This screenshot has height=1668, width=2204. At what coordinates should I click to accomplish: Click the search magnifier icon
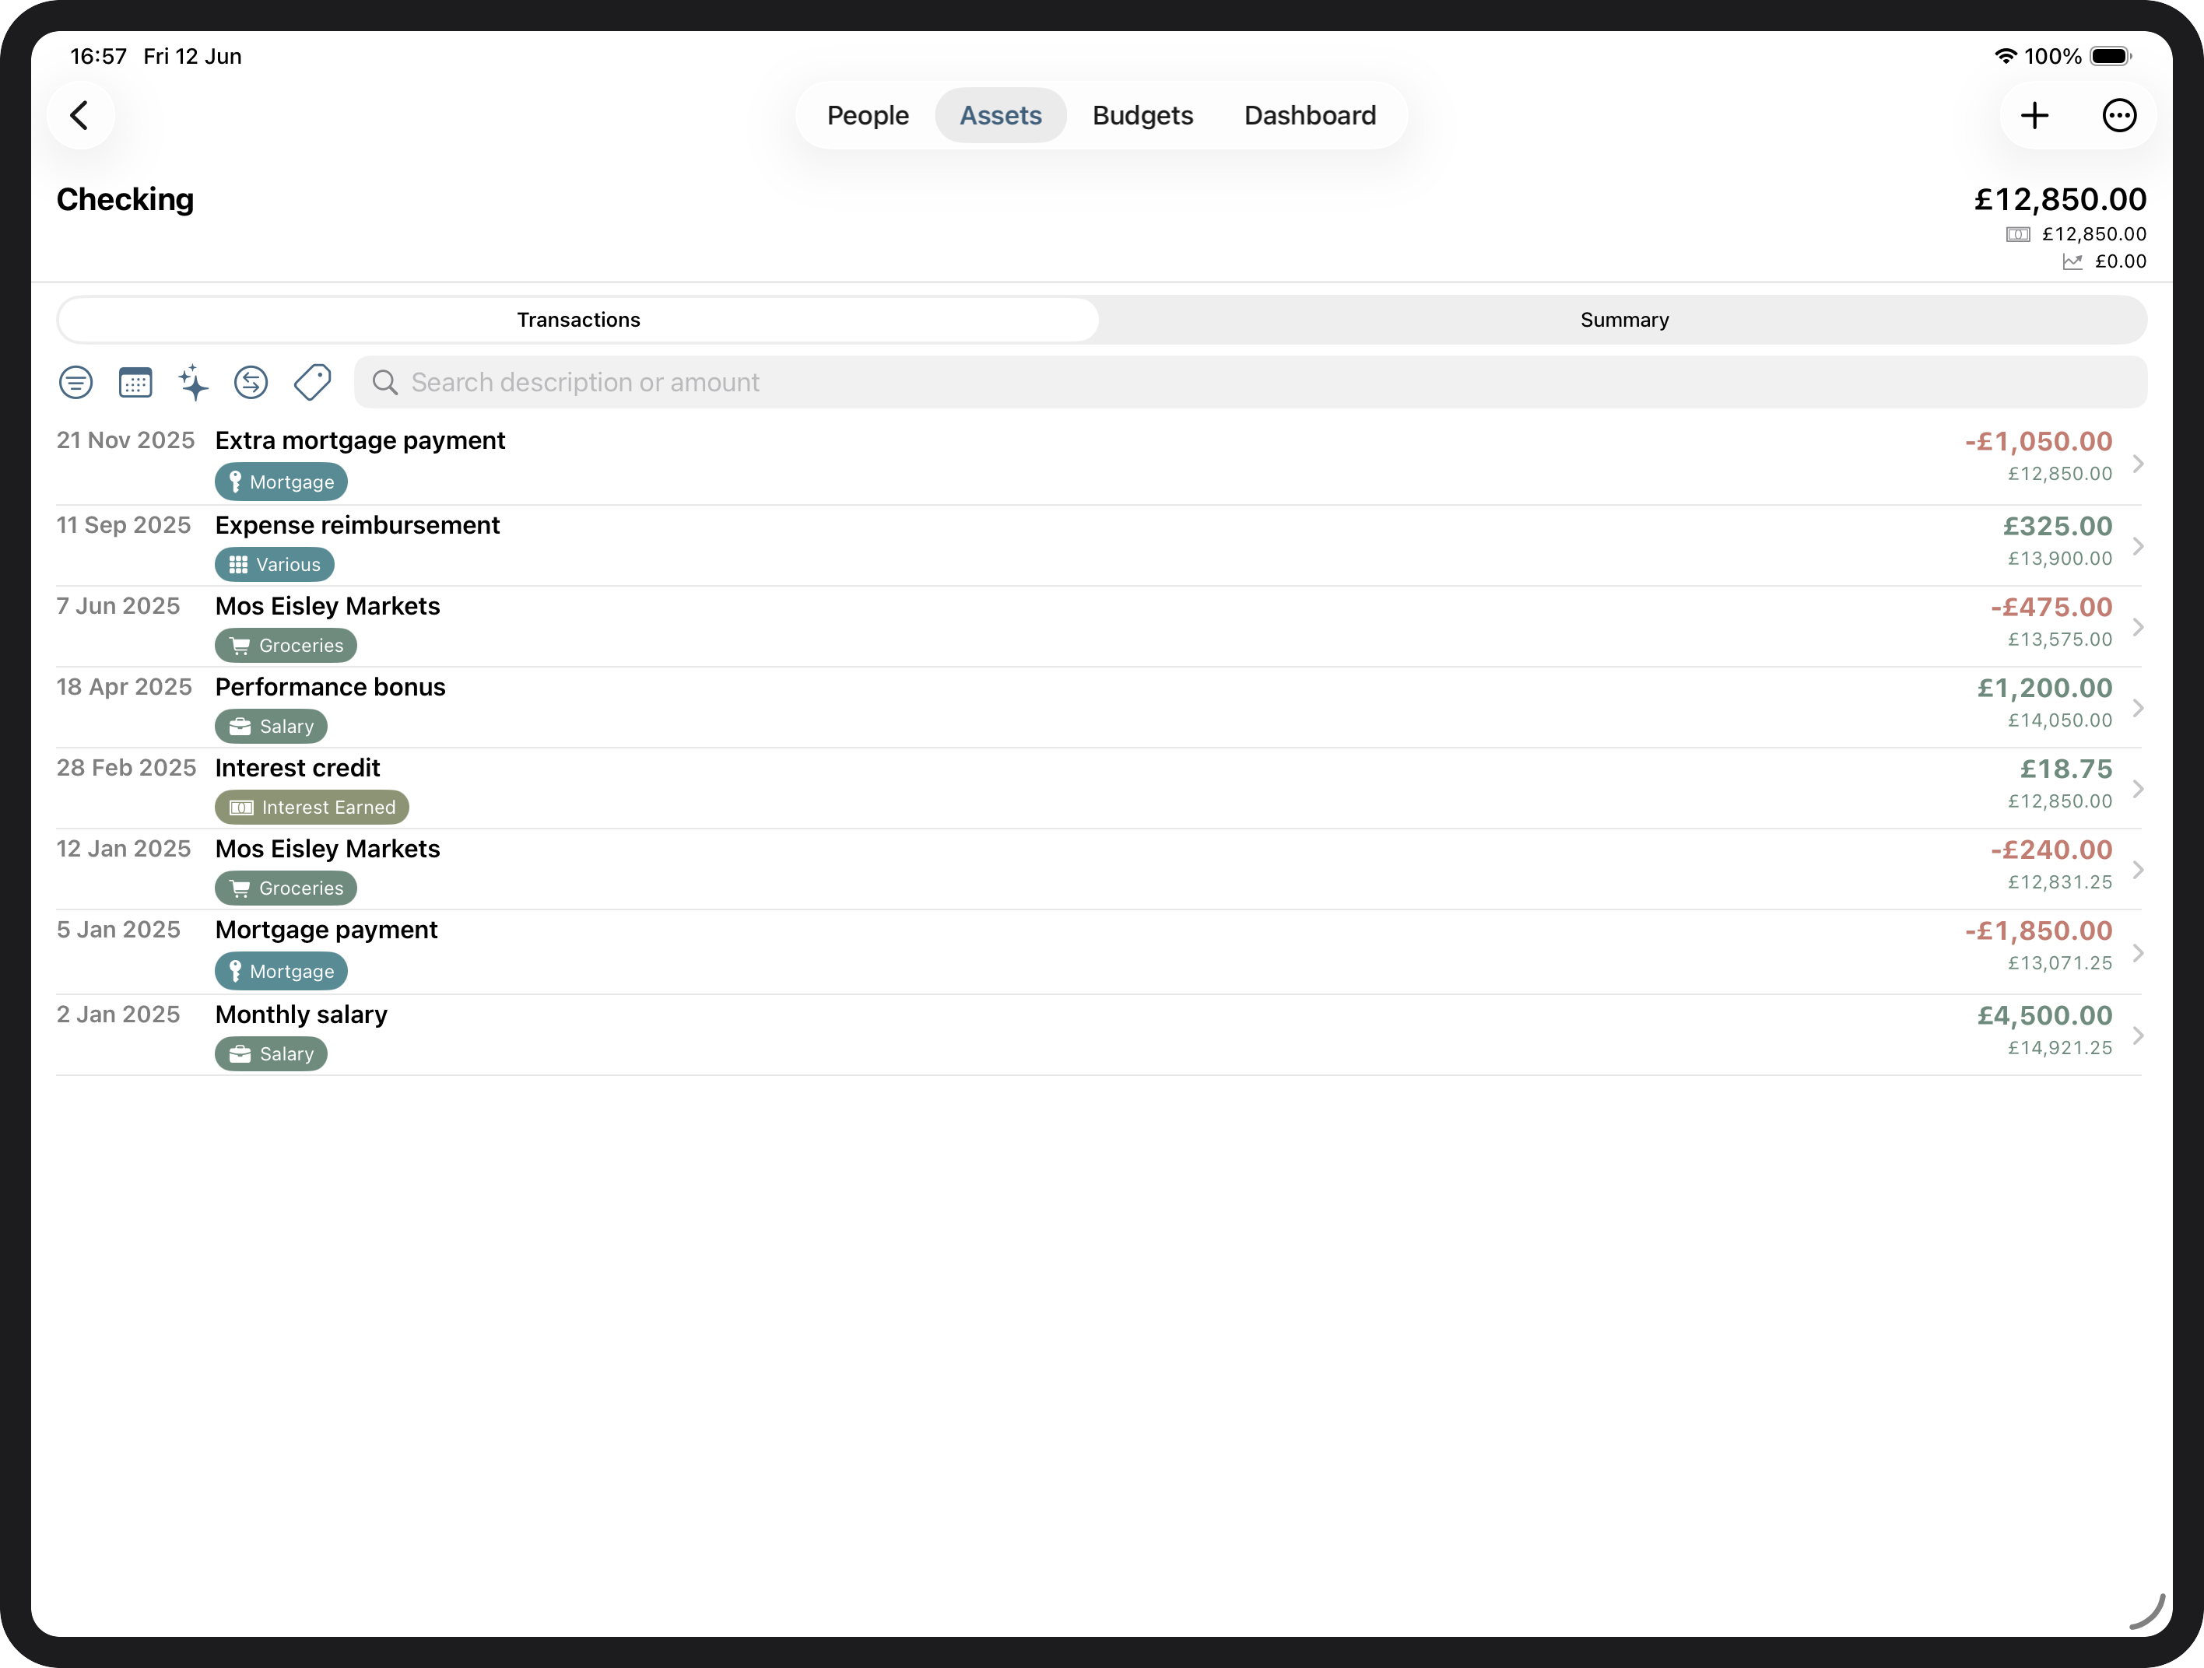384,383
